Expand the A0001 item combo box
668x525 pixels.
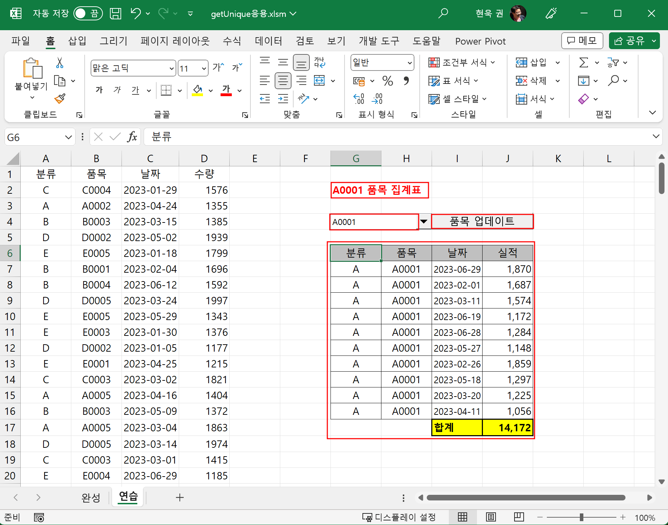(424, 221)
